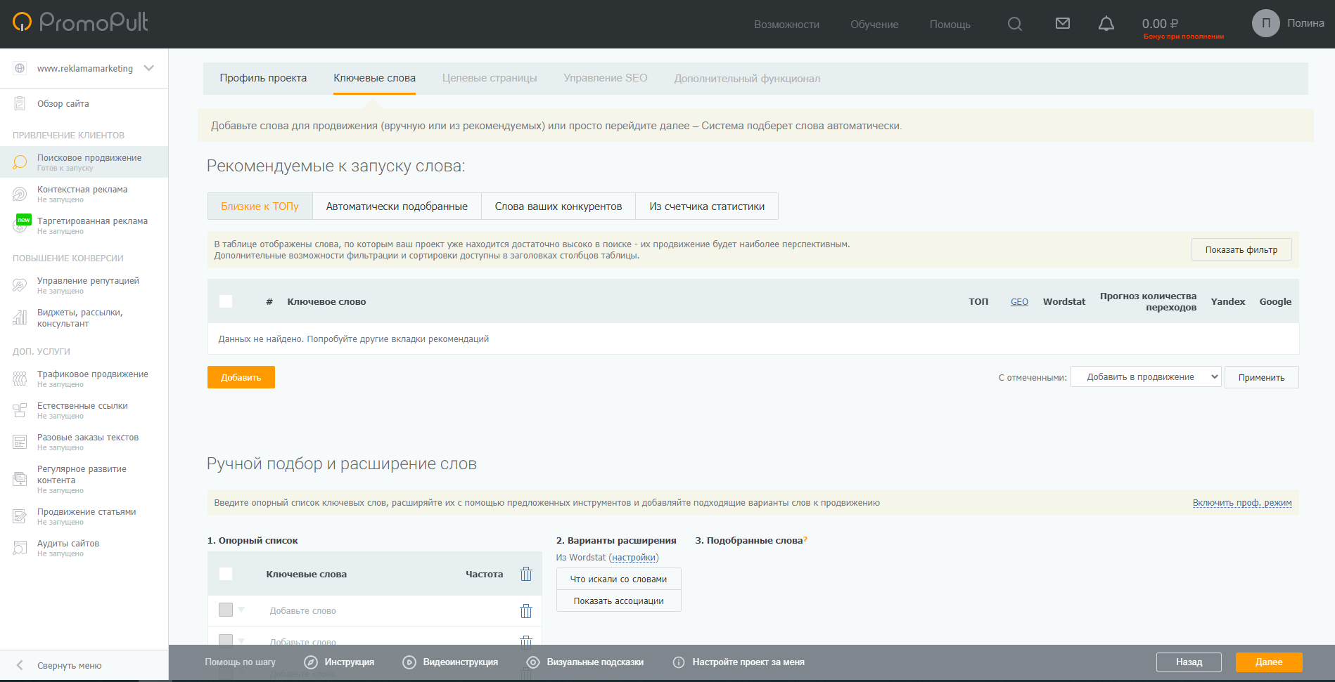
Task: Delete the first Добавьте слово row via trash icon
Action: [526, 611]
